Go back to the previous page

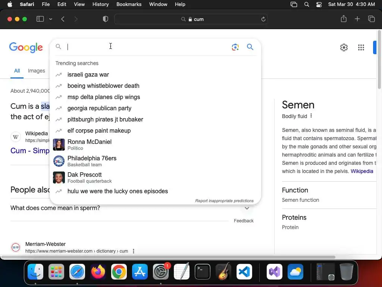pos(63,19)
